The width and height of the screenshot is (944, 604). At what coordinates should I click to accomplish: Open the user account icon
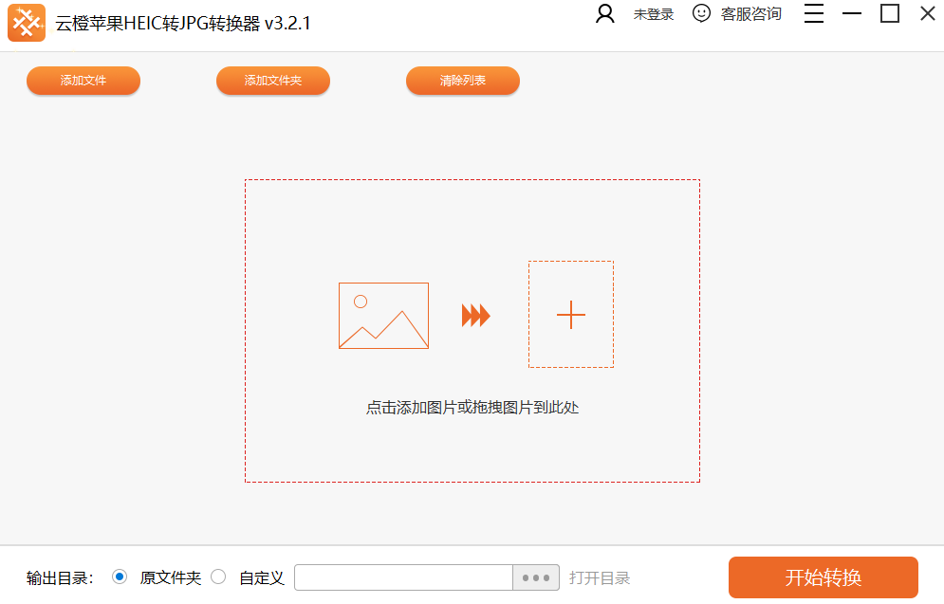pyautogui.click(x=604, y=14)
